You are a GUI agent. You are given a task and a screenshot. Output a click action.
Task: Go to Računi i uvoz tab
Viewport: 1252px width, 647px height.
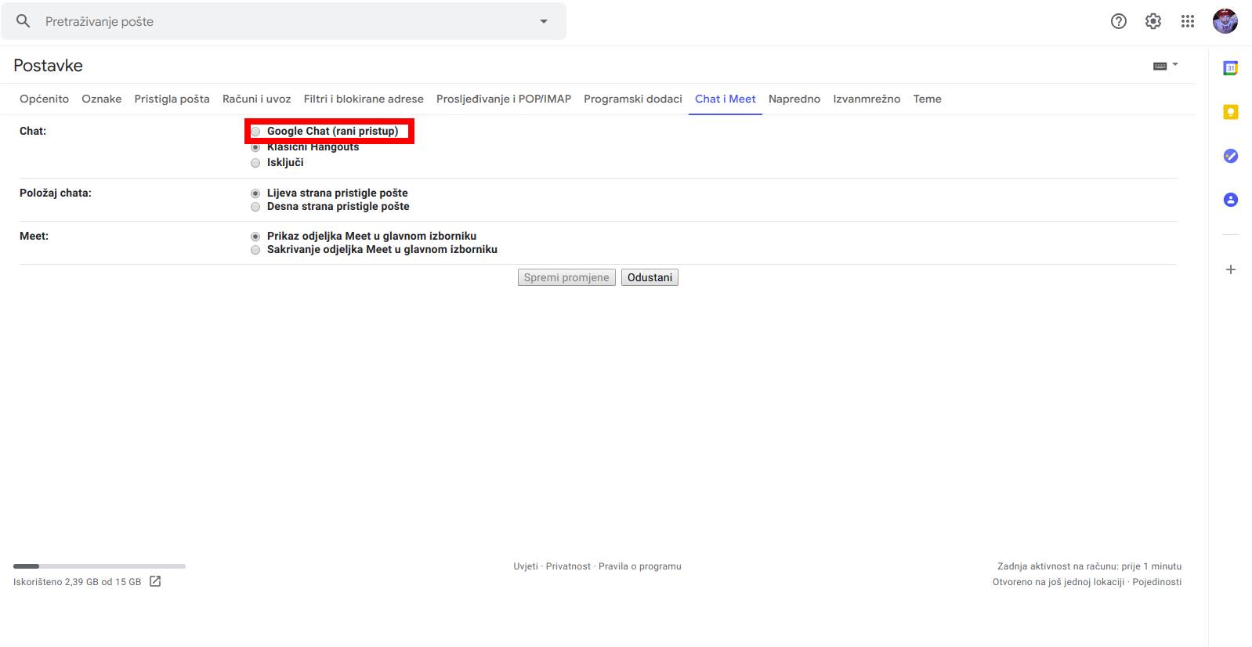click(x=257, y=99)
